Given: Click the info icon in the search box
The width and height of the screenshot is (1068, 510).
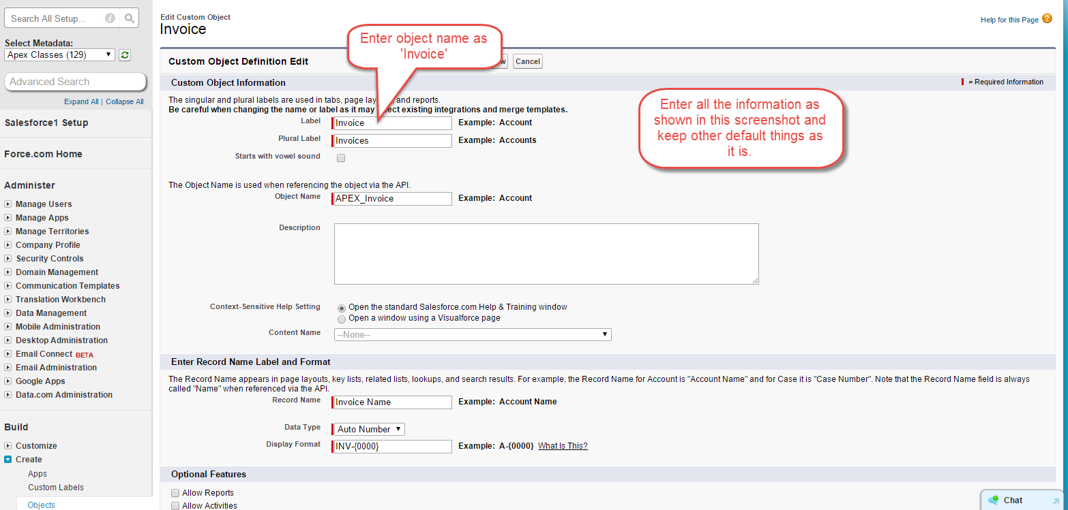Looking at the screenshot, I should click(x=110, y=18).
